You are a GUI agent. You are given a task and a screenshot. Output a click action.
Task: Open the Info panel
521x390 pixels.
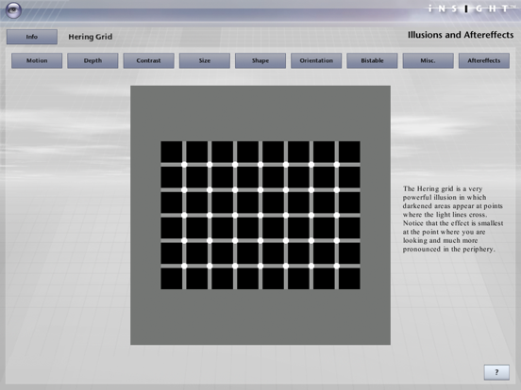click(32, 37)
